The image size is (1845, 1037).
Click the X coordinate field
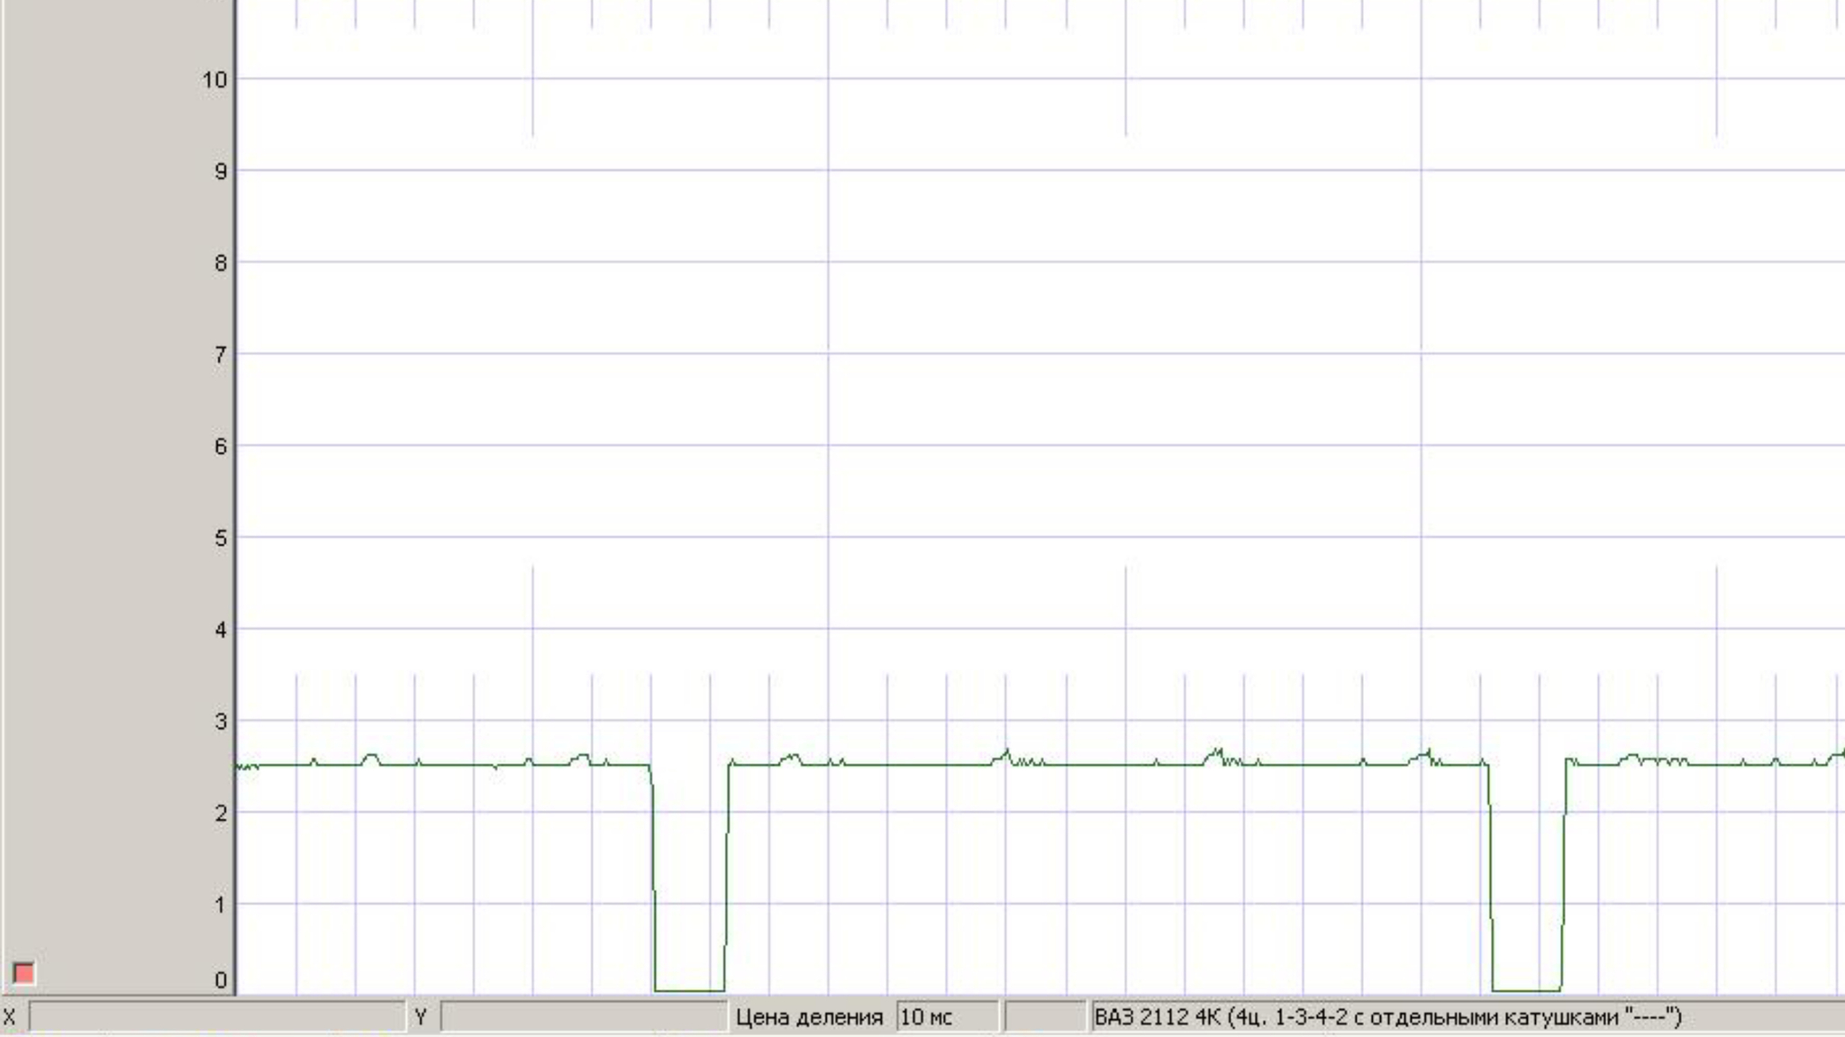click(216, 1017)
